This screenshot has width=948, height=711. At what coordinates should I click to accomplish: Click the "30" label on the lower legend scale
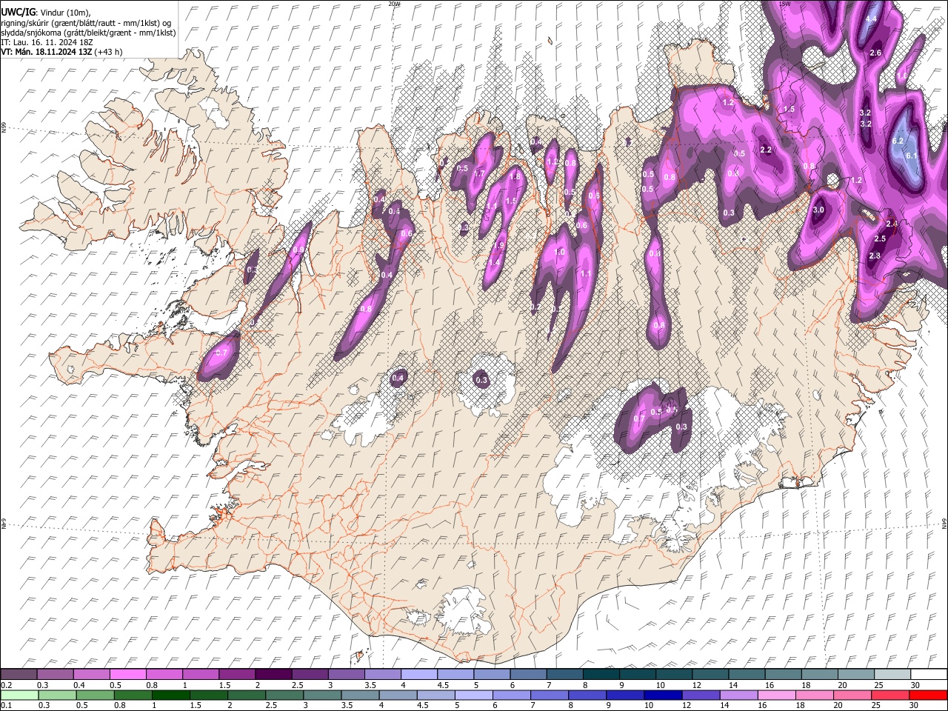pos(915,705)
